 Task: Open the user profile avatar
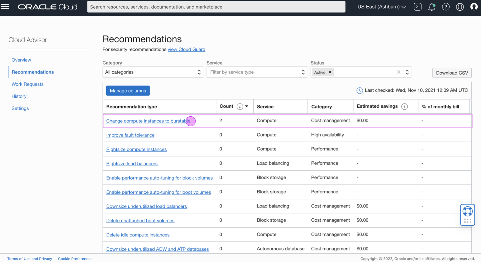pos(474,7)
